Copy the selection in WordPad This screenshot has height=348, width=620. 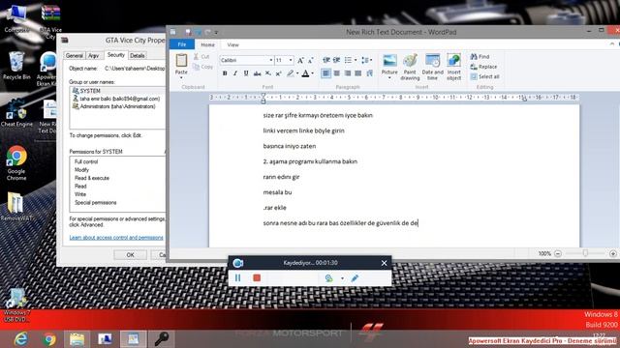202,67
